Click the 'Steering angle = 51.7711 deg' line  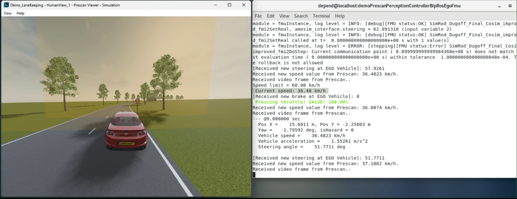301,147
